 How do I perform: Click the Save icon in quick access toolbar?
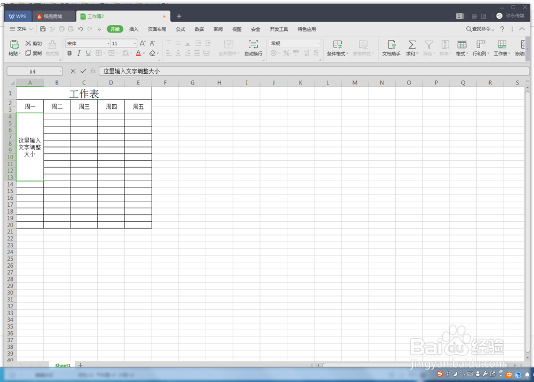[43, 29]
